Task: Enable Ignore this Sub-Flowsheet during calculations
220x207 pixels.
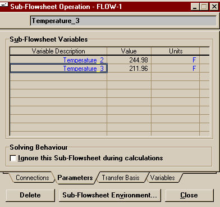Action: [x=13, y=158]
